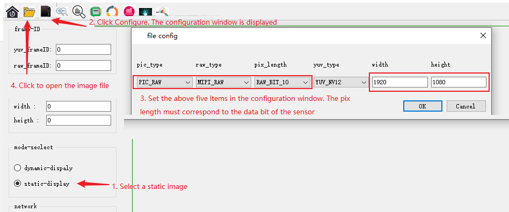The height and width of the screenshot is (212, 509).
Task: Open the raw_type MIPI_RAW dropdown
Action: [223, 82]
